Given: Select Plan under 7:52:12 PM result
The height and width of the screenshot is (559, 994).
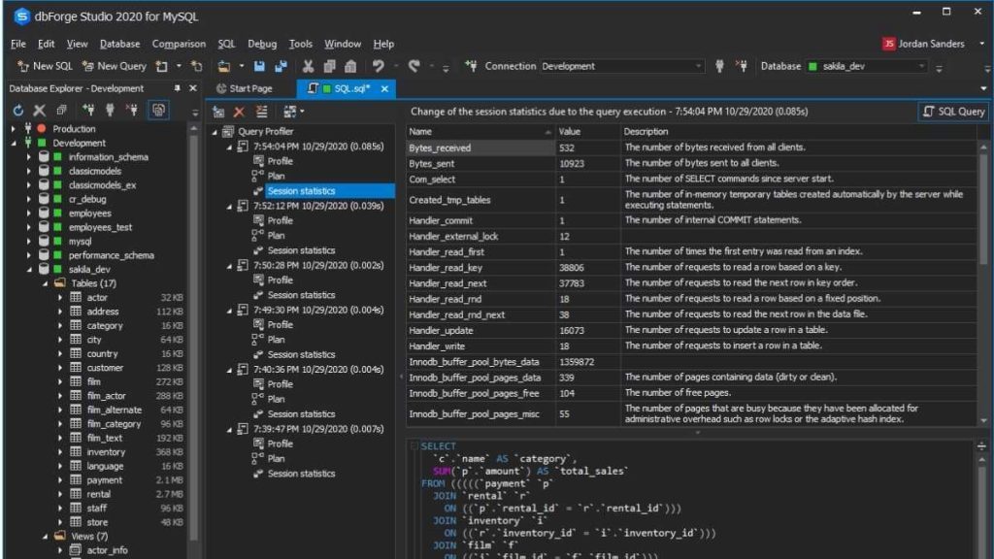Looking at the screenshot, I should [x=276, y=235].
